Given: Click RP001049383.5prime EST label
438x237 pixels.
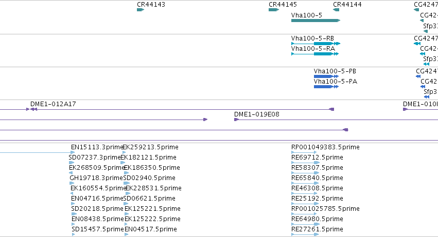Looking at the screenshot, I should (325, 147).
